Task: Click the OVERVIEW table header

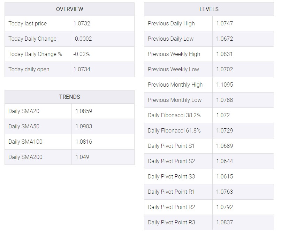Action: 69,9
